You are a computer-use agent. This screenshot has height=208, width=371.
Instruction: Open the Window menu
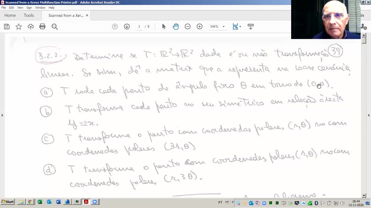pos(40,8)
